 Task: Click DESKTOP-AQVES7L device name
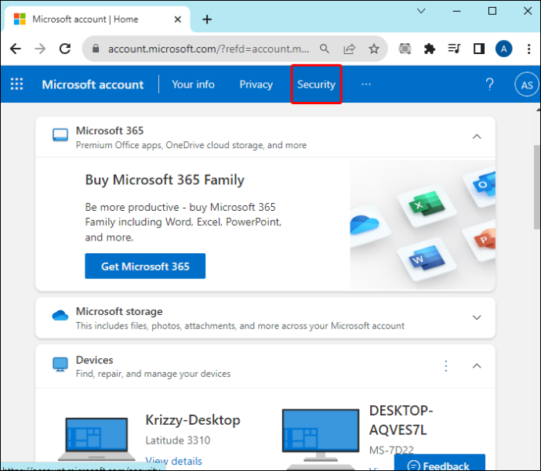(401, 420)
